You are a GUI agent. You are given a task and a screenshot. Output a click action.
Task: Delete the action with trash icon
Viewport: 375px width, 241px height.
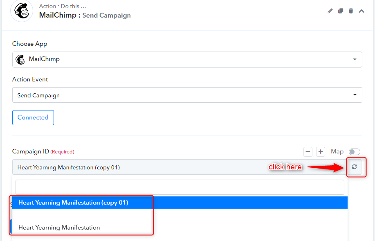pos(351,11)
